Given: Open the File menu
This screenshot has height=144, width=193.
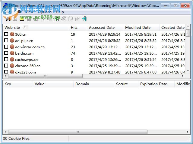Looking at the screenshot, I should [7, 12].
